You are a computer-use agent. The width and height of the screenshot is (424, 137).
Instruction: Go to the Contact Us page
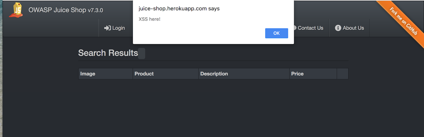click(310, 28)
